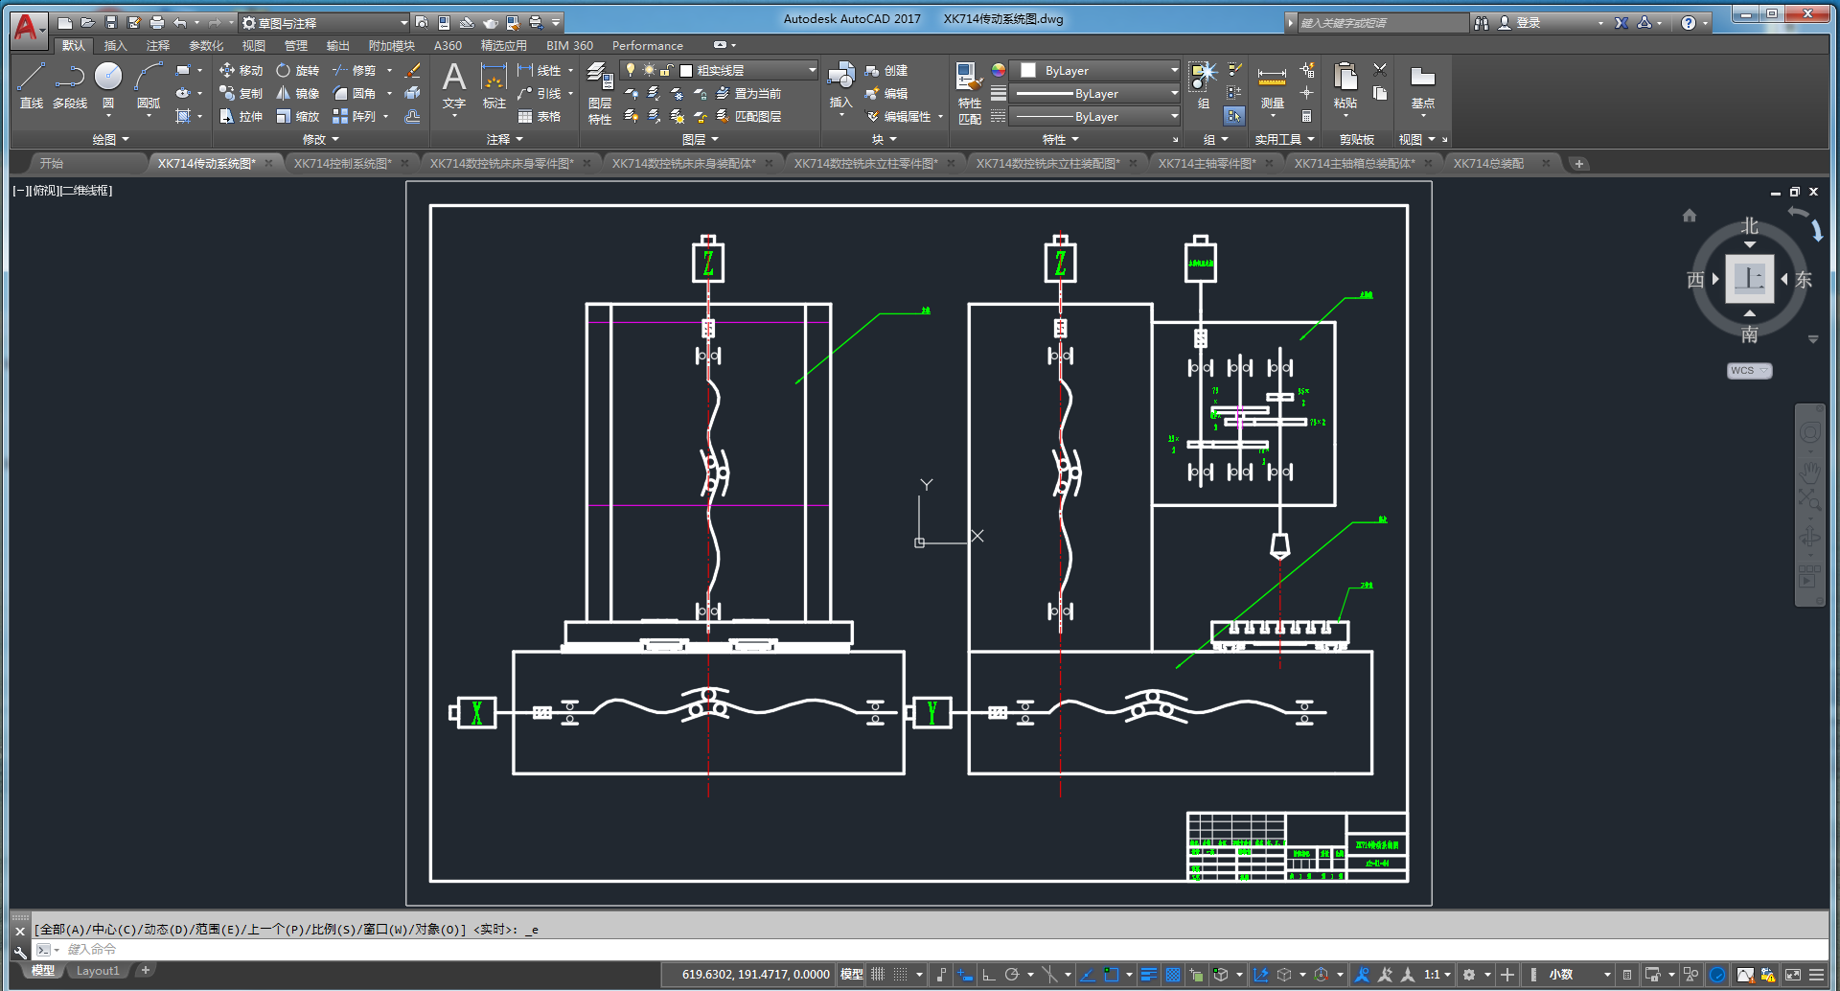Expand the 图层 (Layers) panel

[700, 140]
